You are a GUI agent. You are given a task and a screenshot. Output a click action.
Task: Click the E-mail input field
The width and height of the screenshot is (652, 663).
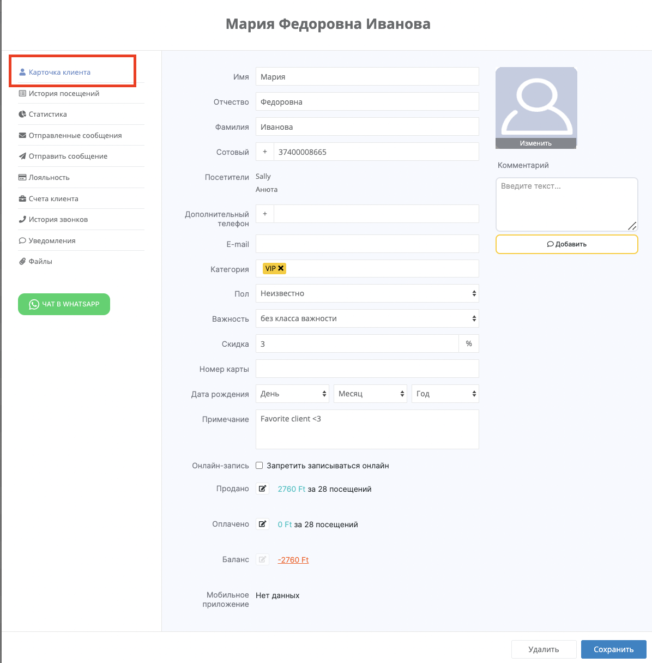tap(367, 244)
